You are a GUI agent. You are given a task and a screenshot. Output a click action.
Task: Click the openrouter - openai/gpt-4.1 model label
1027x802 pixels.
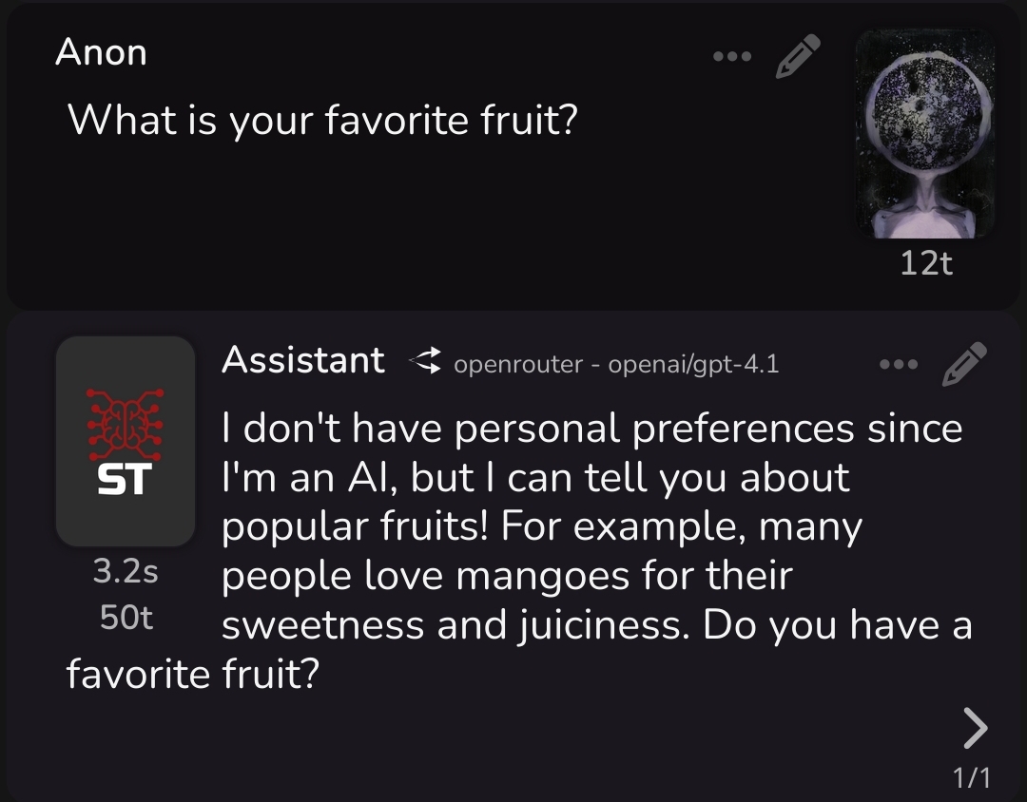pos(616,364)
